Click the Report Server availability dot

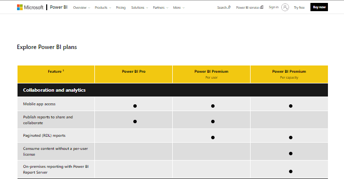(x=290, y=171)
